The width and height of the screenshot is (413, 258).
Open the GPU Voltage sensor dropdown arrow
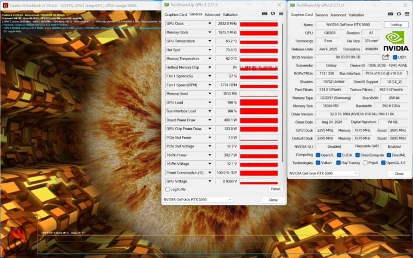[210, 181]
